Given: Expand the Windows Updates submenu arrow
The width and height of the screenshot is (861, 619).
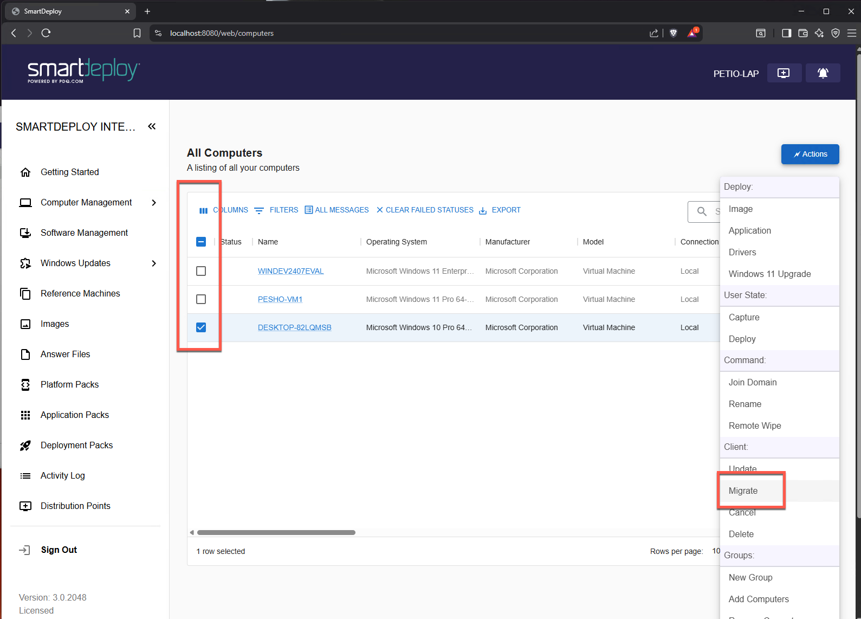Looking at the screenshot, I should click(154, 263).
